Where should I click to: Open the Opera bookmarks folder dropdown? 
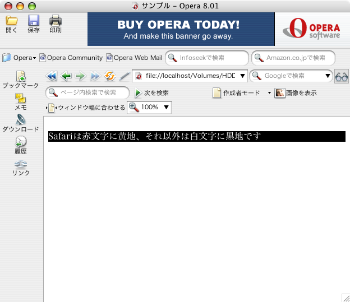tap(20, 58)
